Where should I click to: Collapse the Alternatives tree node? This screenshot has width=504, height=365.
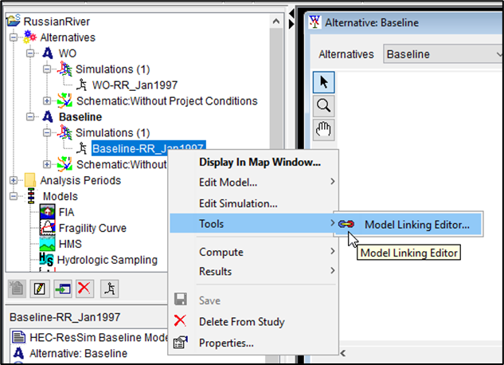(14, 37)
